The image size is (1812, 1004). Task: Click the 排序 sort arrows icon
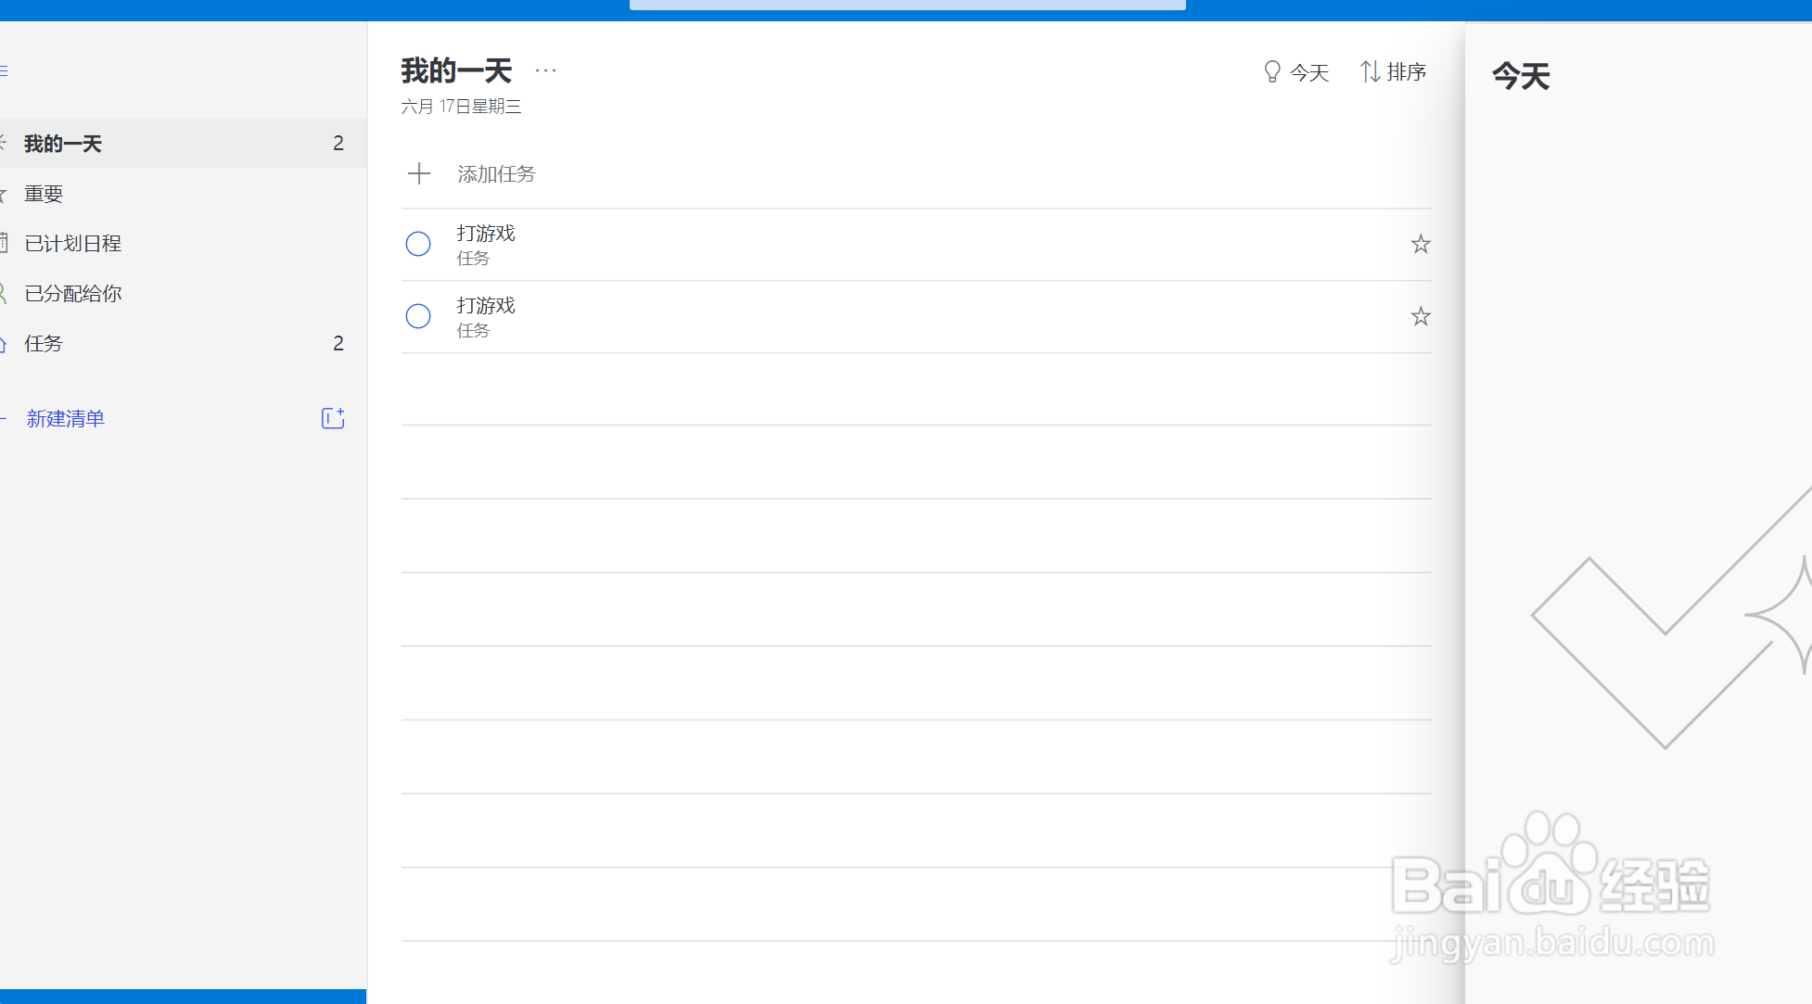(1370, 71)
